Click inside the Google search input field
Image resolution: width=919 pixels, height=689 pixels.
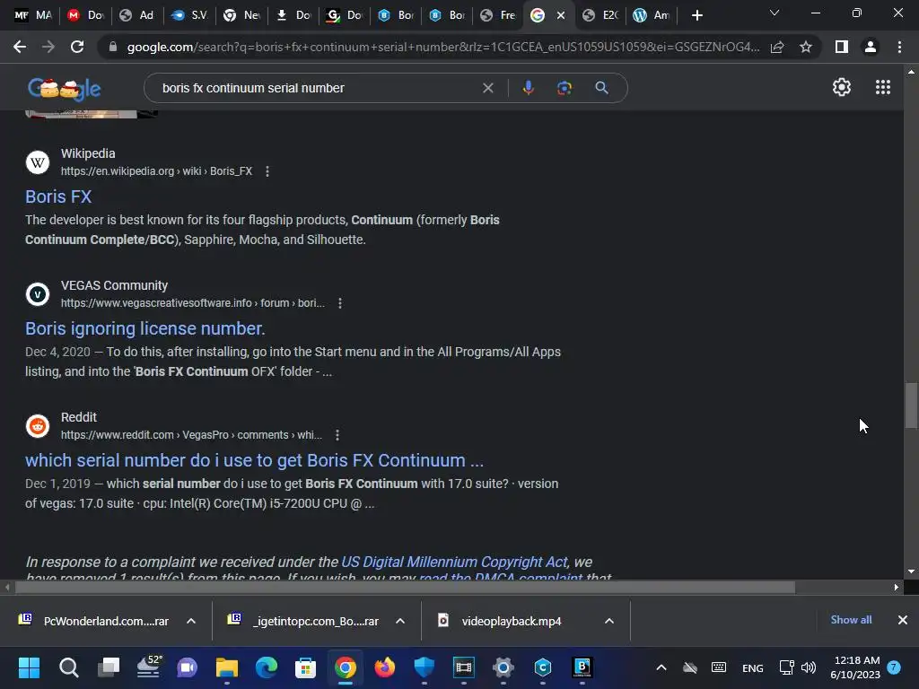[x=317, y=88]
